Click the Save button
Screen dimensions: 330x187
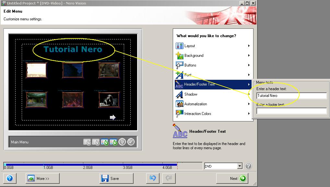pos(116,178)
